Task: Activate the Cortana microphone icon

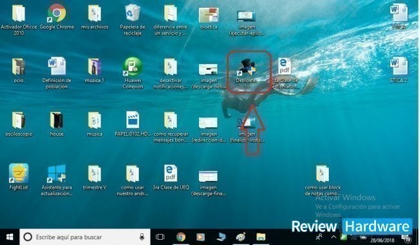Action: coord(142,237)
